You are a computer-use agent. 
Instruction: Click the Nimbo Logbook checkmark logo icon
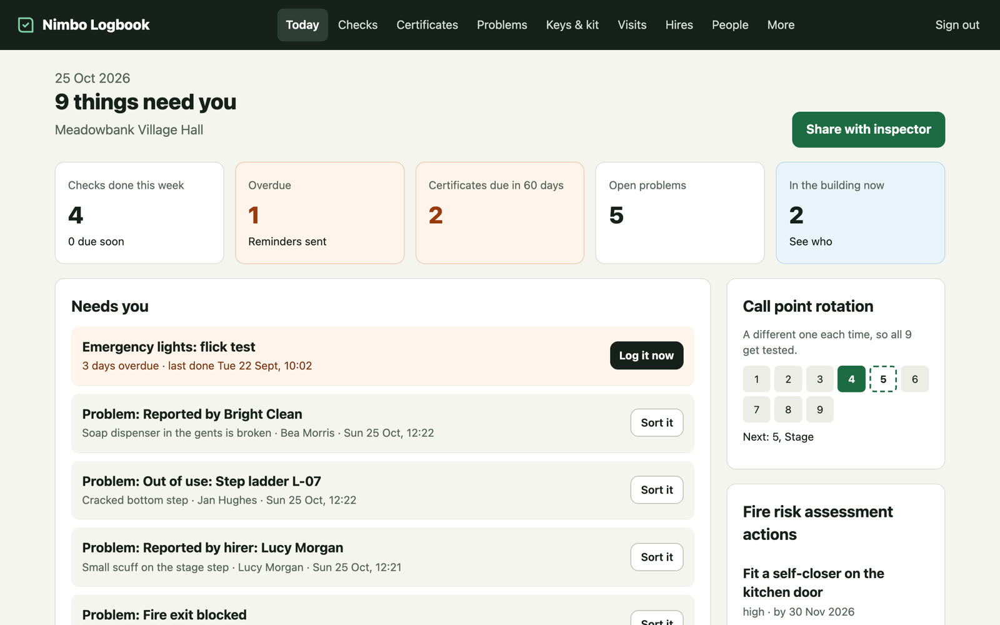26,25
